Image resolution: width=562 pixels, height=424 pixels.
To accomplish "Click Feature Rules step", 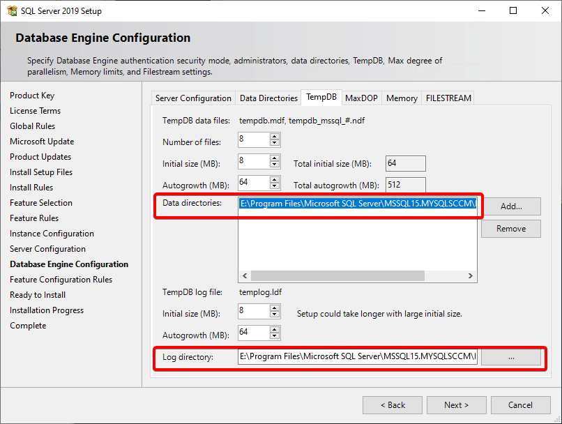I will [x=34, y=218].
